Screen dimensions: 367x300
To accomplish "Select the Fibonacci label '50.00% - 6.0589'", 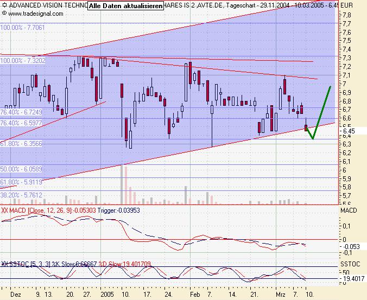I will pos(21,169).
